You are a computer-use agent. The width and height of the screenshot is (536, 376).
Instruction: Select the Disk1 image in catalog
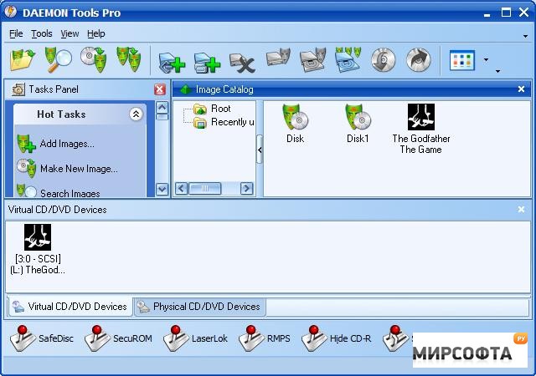click(x=358, y=124)
